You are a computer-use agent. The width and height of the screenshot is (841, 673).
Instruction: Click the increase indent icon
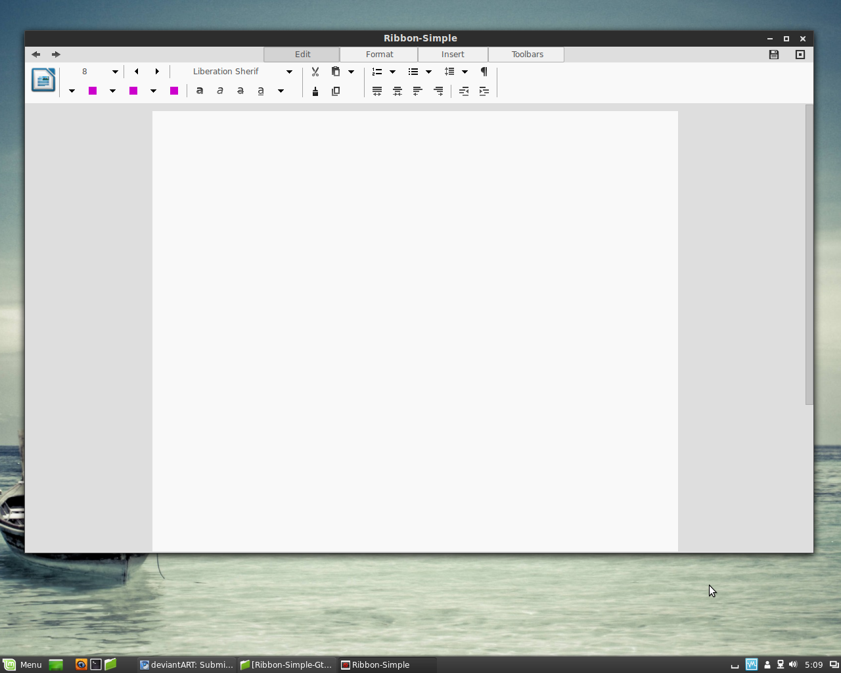tap(484, 91)
